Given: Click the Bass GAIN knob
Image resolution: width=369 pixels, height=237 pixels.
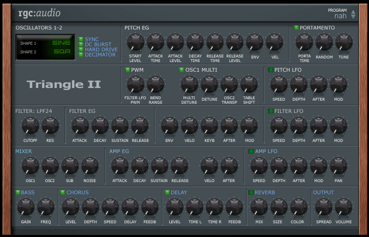Looking at the screenshot, I should point(25,207).
